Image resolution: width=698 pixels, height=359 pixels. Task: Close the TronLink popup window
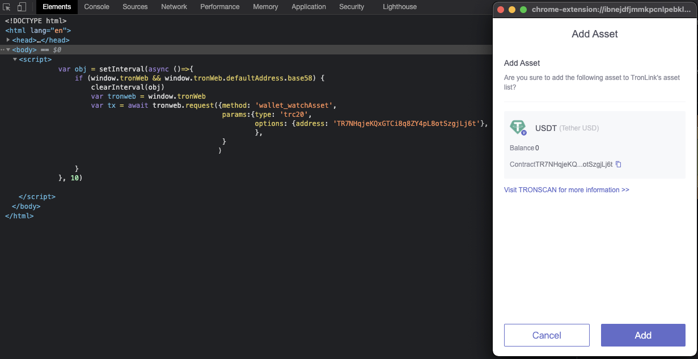pyautogui.click(x=501, y=10)
